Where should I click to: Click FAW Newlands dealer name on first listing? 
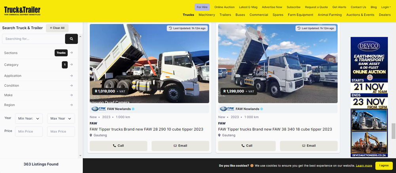[x=119, y=109]
